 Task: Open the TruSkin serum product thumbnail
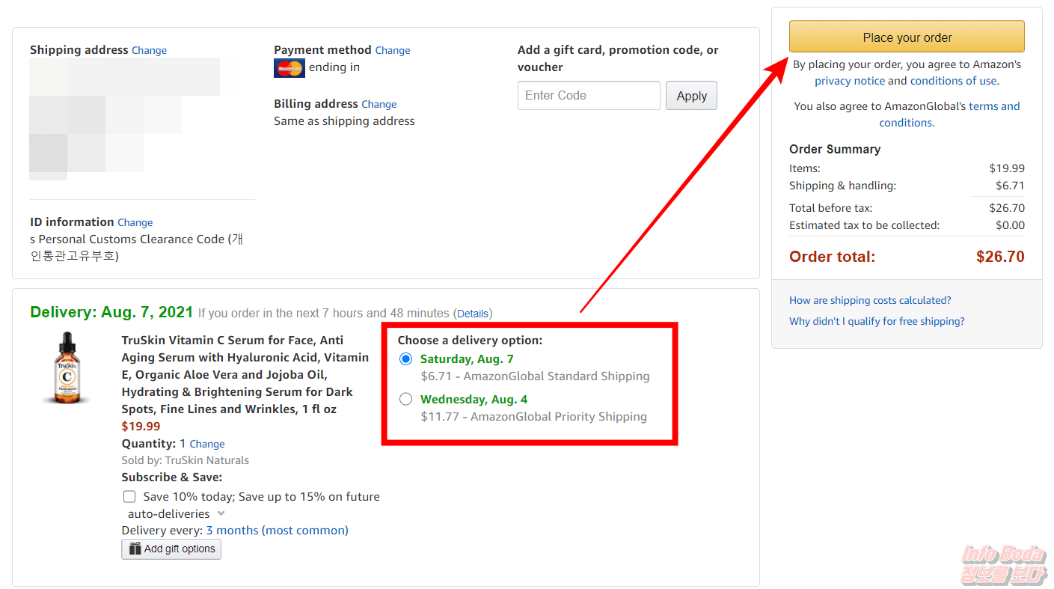[67, 368]
